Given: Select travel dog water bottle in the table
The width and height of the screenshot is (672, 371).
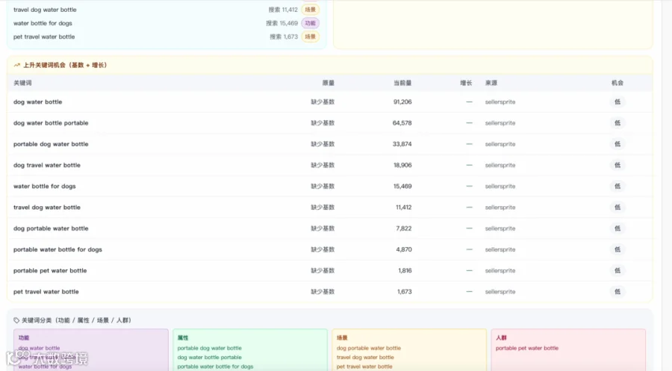Looking at the screenshot, I should point(47,208).
